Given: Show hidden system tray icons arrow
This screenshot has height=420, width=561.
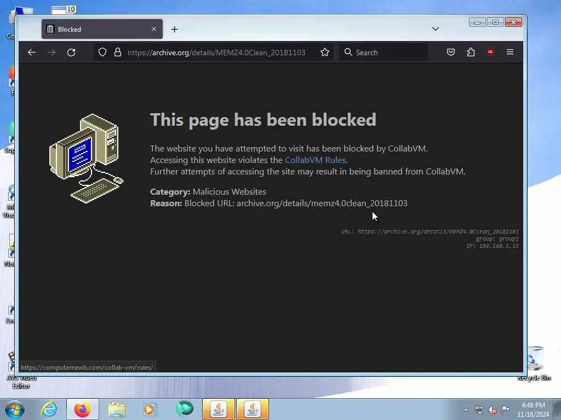Looking at the screenshot, I should coord(466,410).
